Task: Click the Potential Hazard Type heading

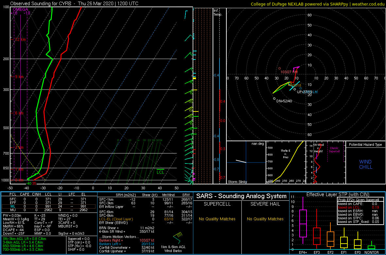Action: tap(365, 145)
